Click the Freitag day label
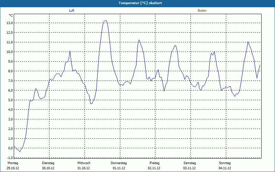Screen dimensions: 275x172 [154, 163]
